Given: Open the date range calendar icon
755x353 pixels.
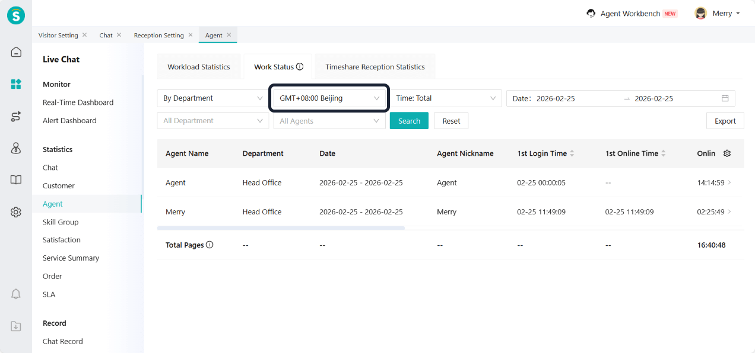Looking at the screenshot, I should [725, 98].
